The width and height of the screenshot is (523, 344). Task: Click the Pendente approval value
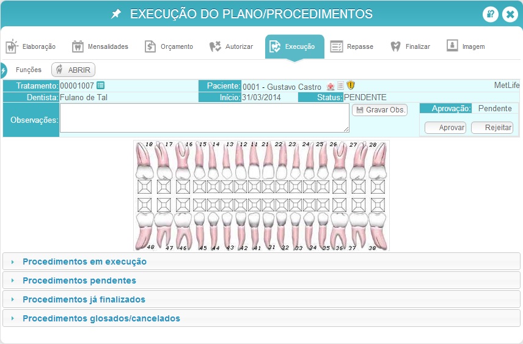pos(495,108)
